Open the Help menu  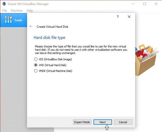30,11
